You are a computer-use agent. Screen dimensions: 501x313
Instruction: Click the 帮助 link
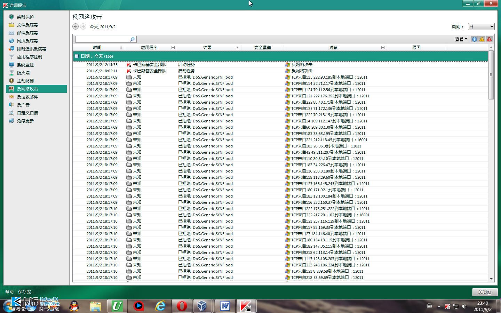pyautogui.click(x=9, y=292)
